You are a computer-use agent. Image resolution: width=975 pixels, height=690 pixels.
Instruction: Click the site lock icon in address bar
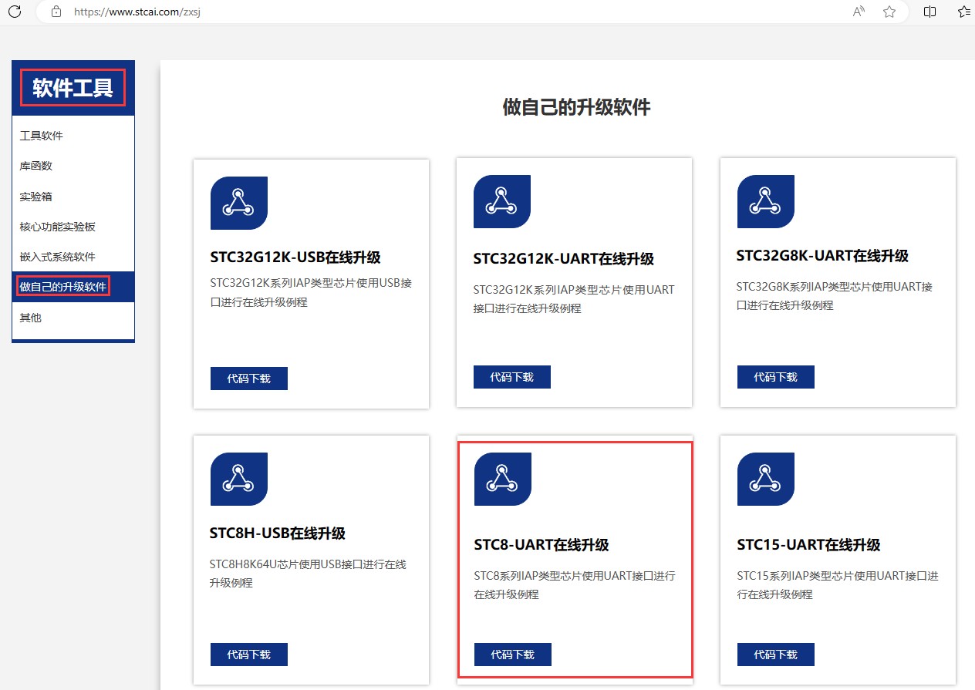[56, 12]
